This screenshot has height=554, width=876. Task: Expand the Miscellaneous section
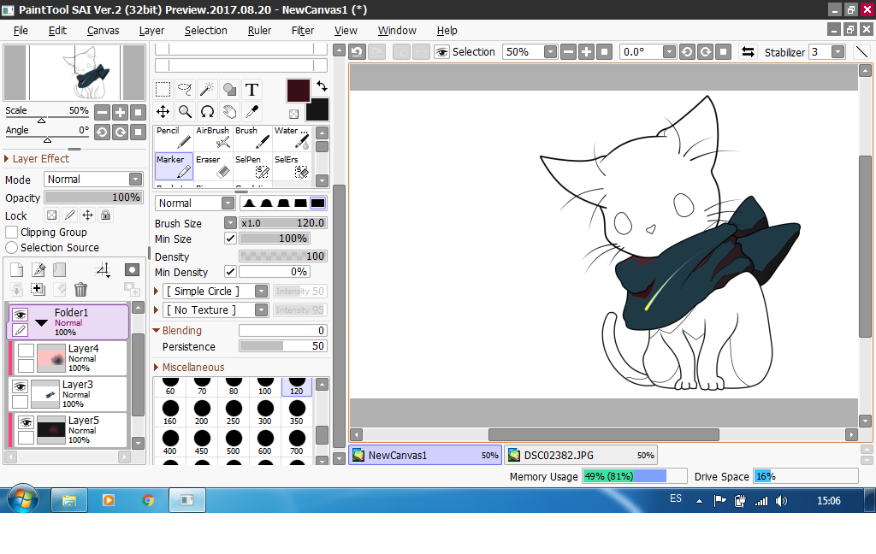157,368
